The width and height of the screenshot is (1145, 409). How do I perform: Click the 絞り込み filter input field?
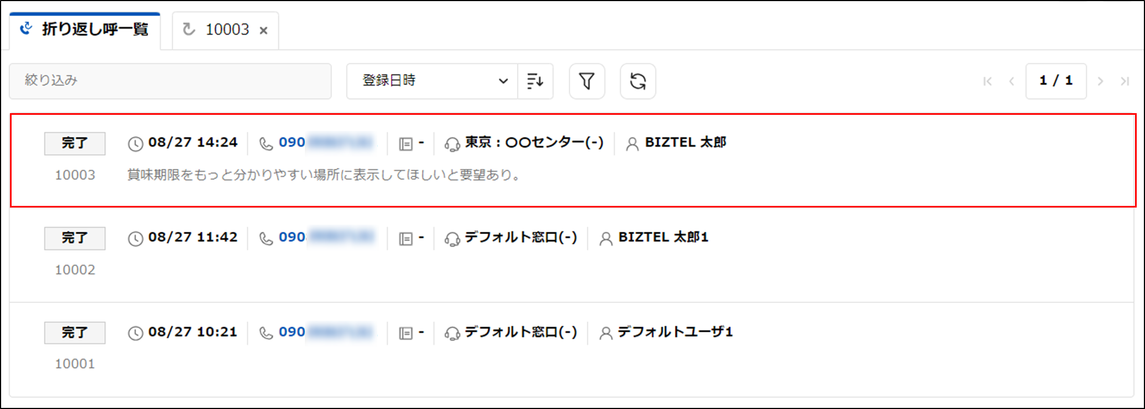tap(170, 81)
